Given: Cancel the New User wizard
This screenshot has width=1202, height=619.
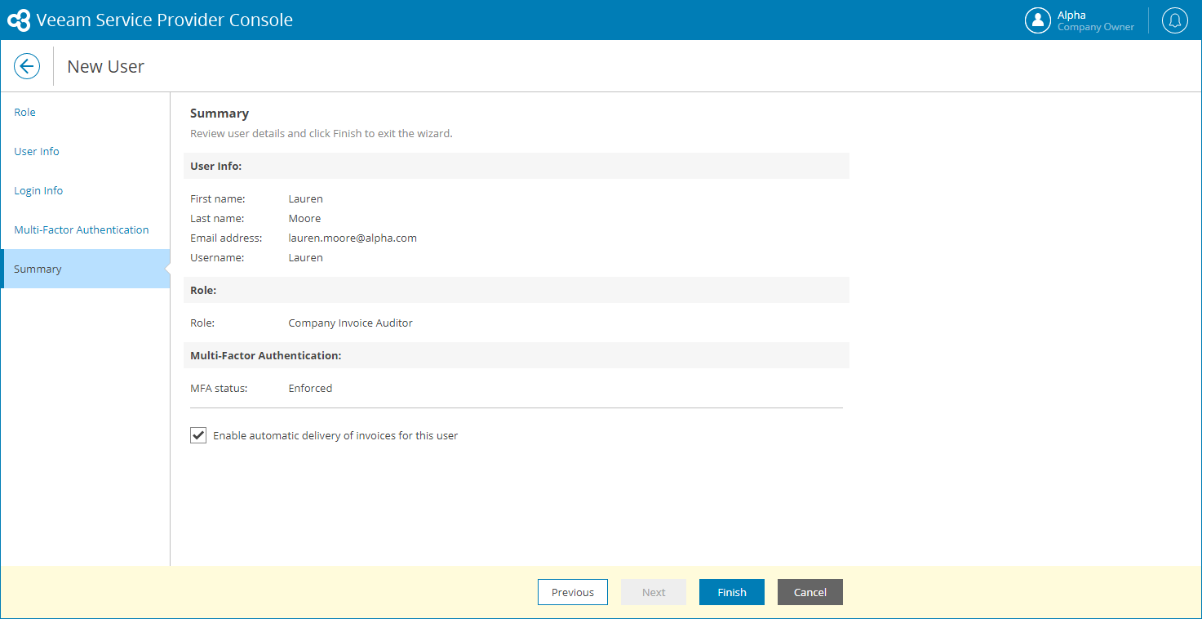Looking at the screenshot, I should click(810, 592).
